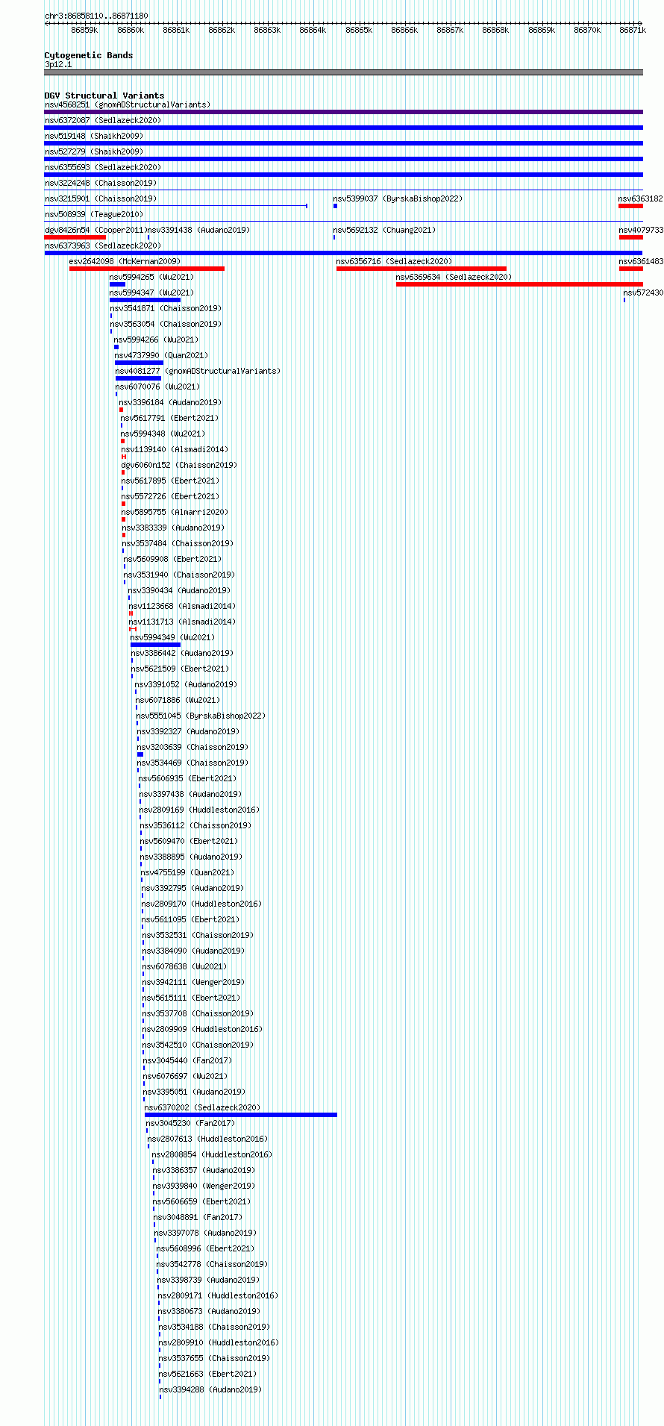Click the DGV Structural Variants track title
664x1426 pixels.
click(x=104, y=96)
